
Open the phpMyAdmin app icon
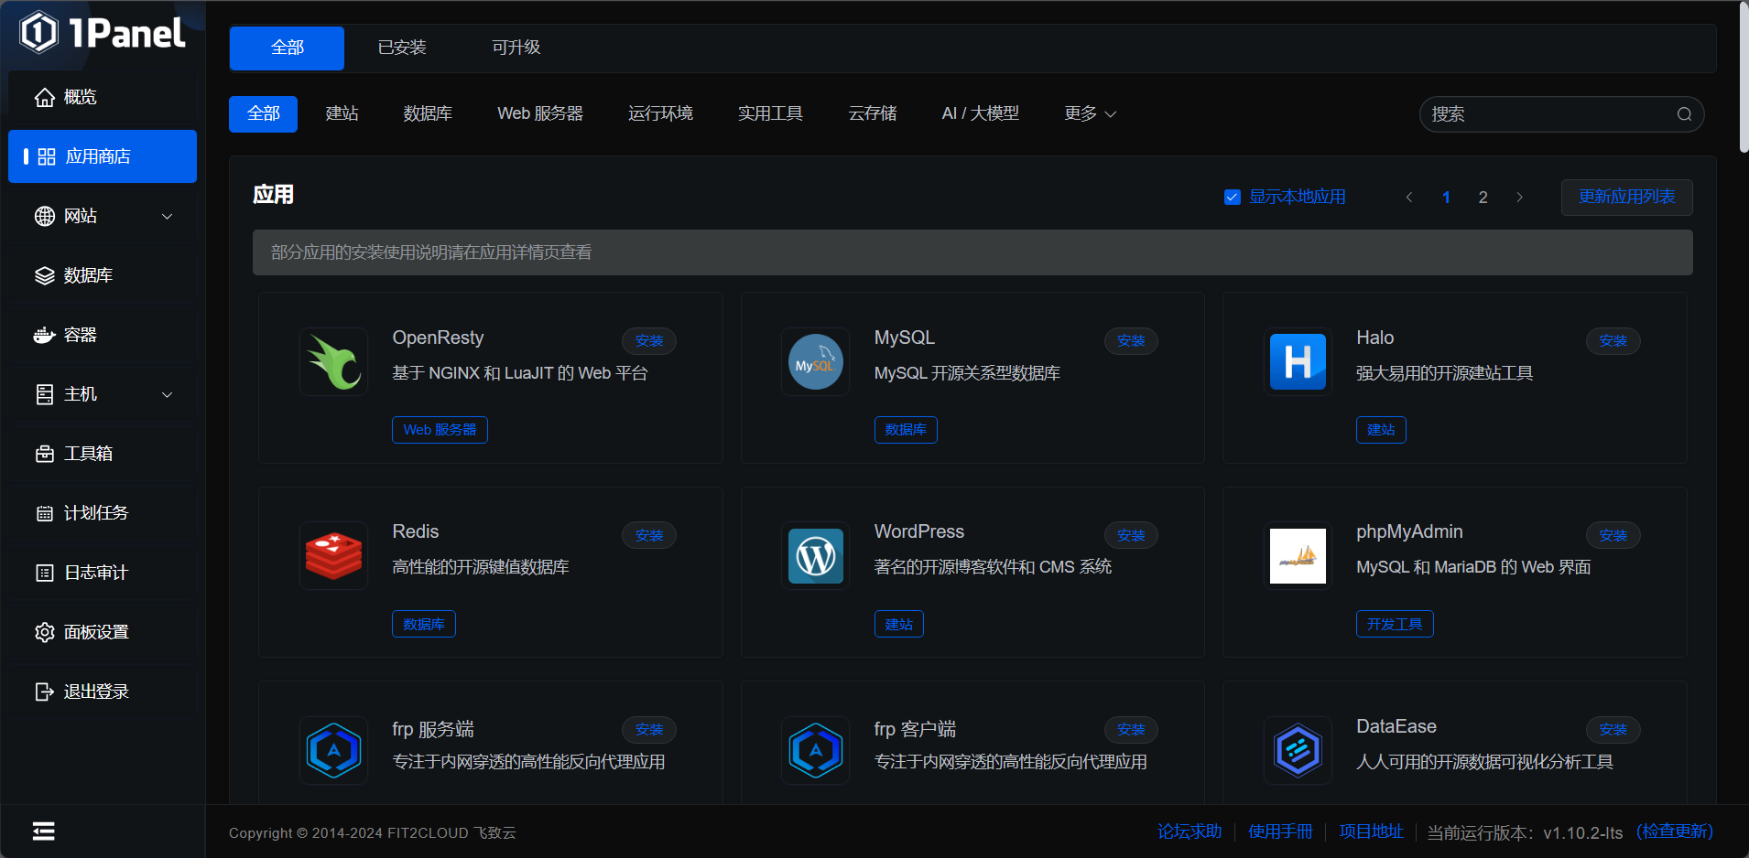tap(1298, 556)
